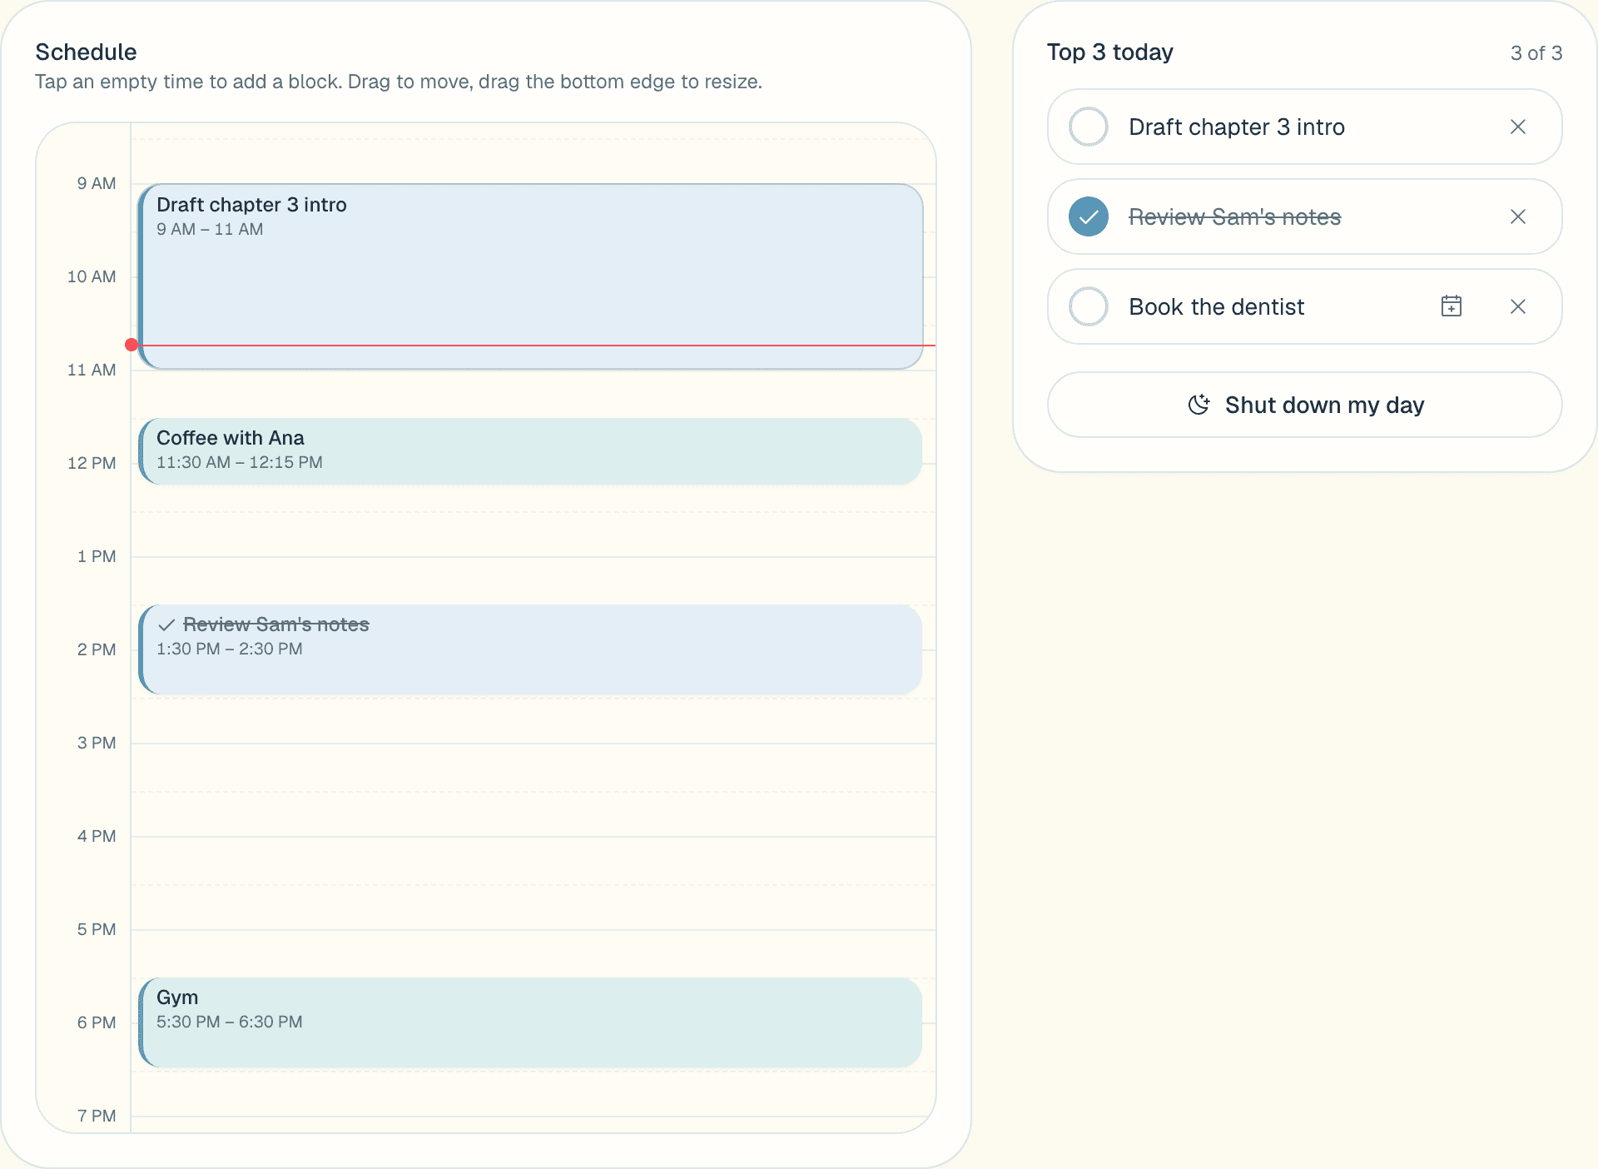
Task: Click the red current time marker dot
Action: (132, 345)
